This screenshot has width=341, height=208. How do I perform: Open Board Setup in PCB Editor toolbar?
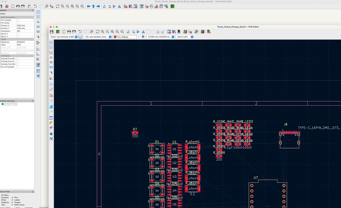click(x=58, y=31)
